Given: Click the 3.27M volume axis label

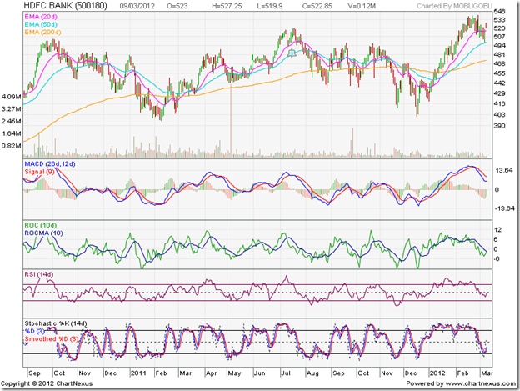Looking at the screenshot, I should click(x=12, y=108).
